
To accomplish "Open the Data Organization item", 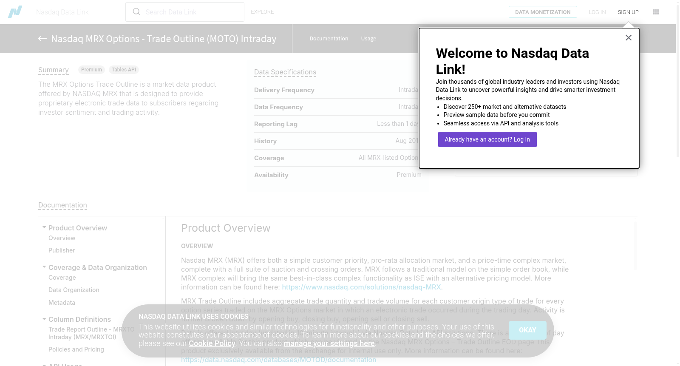I will click(74, 290).
